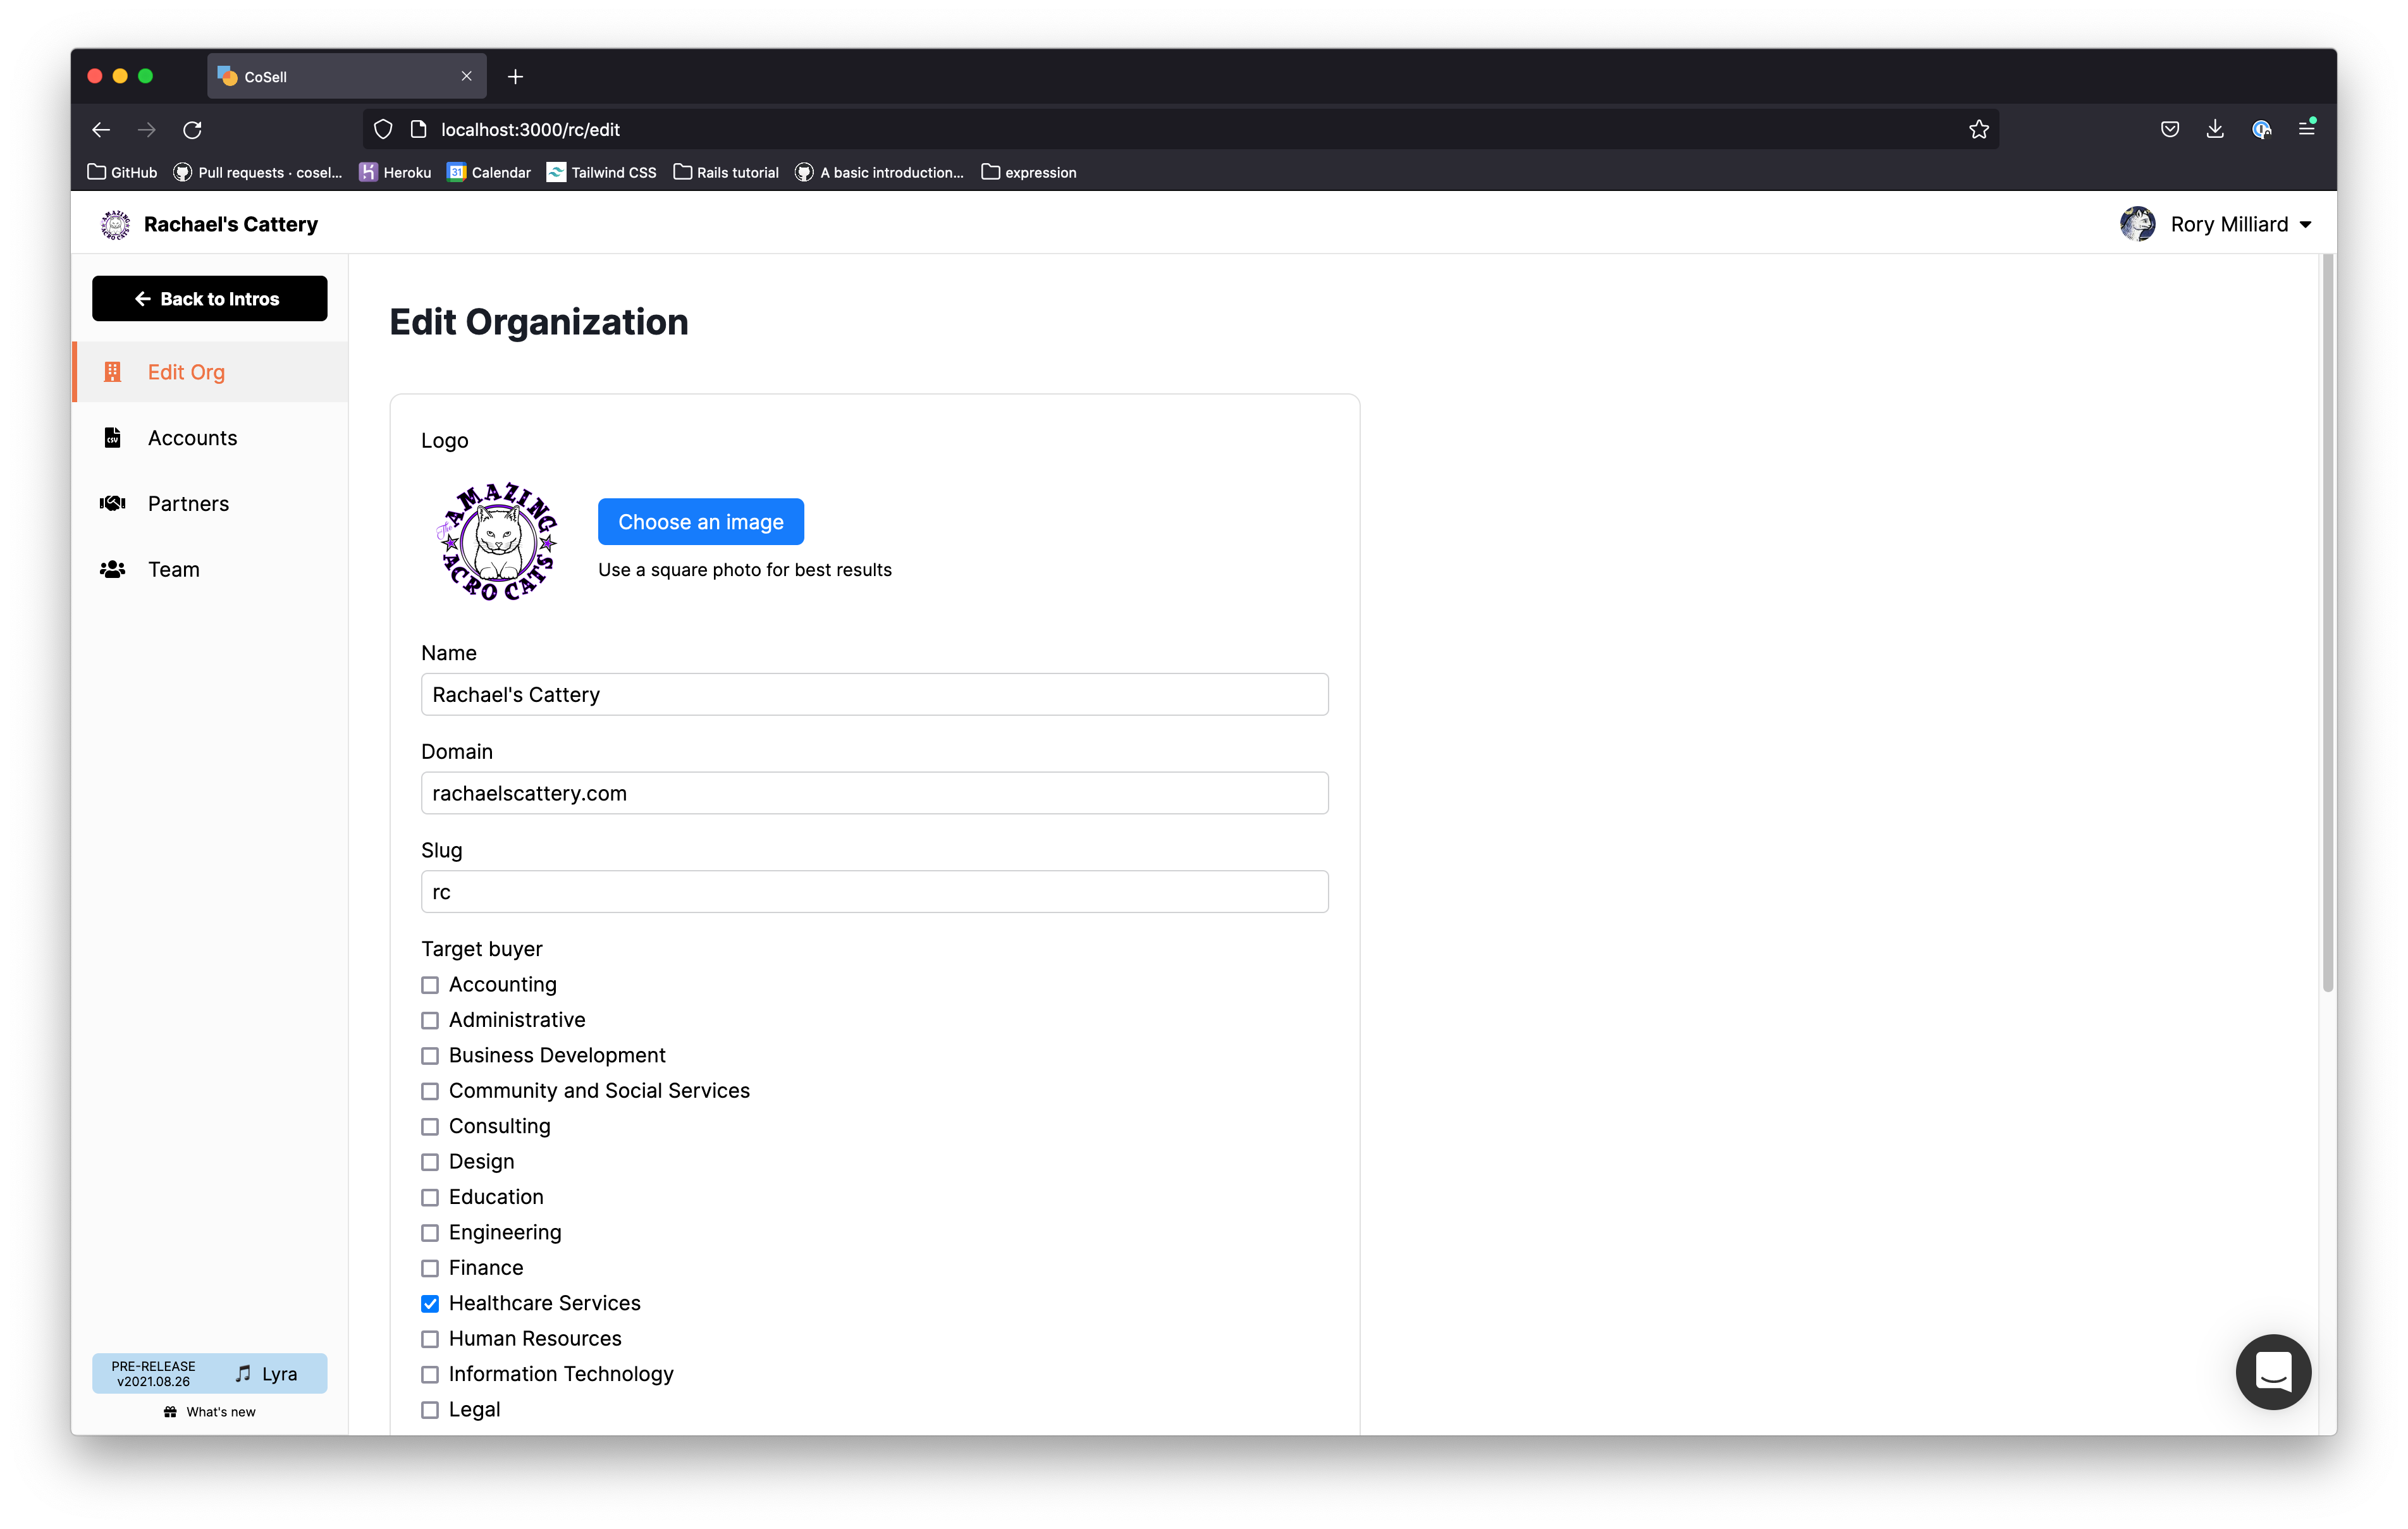The image size is (2408, 1529).
Task: Check the Accounting target buyer box
Action: [x=430, y=986]
